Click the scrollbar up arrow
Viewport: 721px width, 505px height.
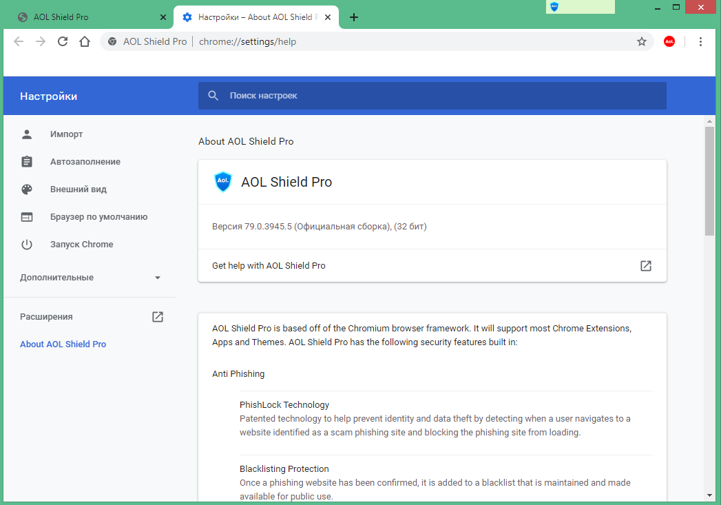pos(709,121)
